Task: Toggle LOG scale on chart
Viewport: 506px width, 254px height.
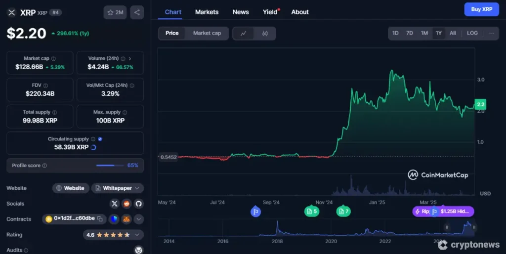Action: tap(472, 33)
